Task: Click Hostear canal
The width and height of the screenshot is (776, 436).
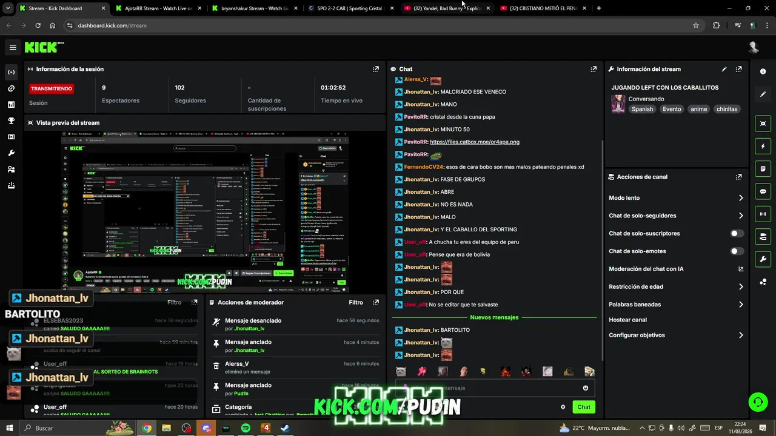Action: [x=627, y=320]
